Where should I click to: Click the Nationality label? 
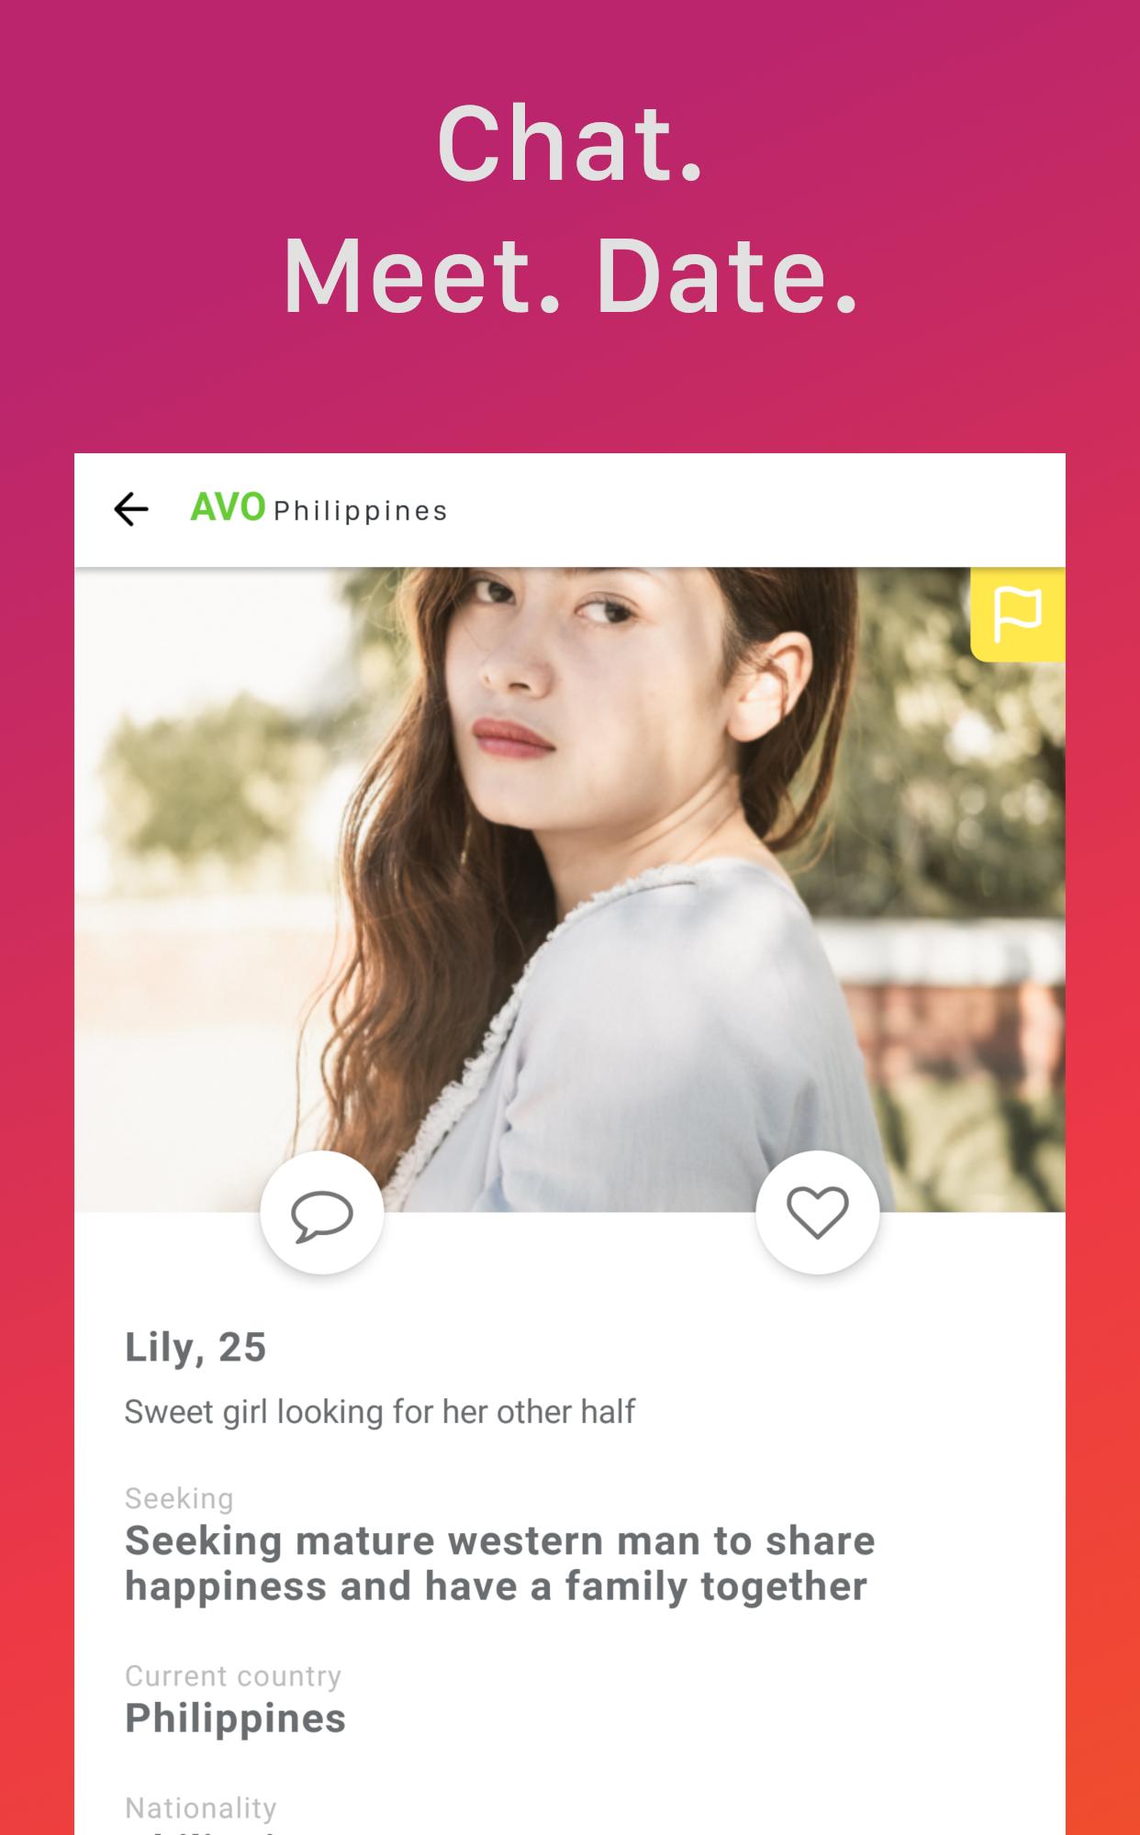201,1808
